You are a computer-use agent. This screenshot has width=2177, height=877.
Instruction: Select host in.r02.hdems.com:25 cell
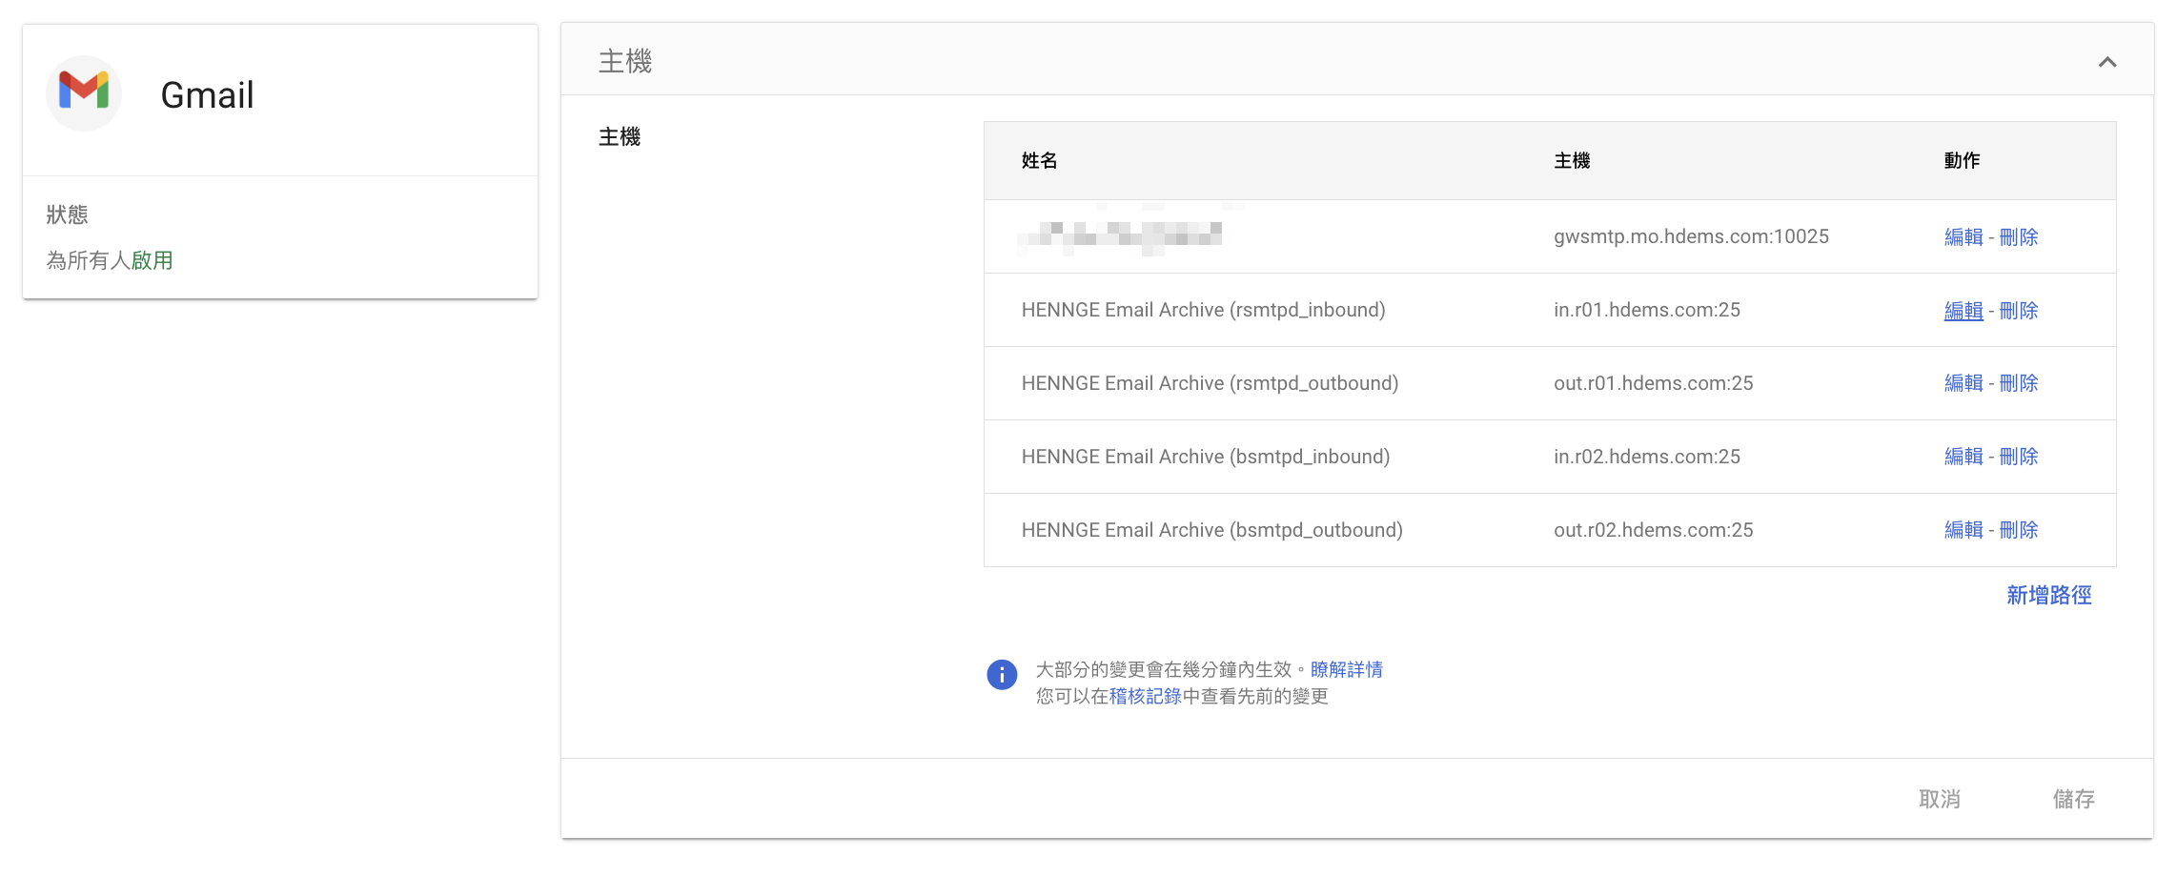click(1647, 457)
